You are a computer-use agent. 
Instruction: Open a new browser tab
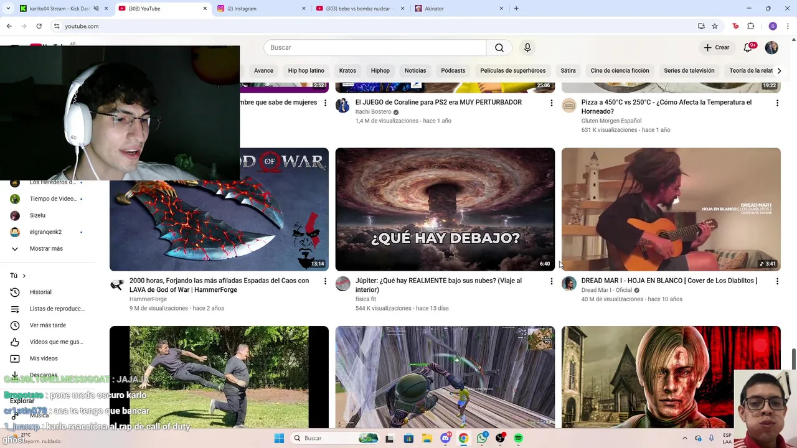(516, 9)
